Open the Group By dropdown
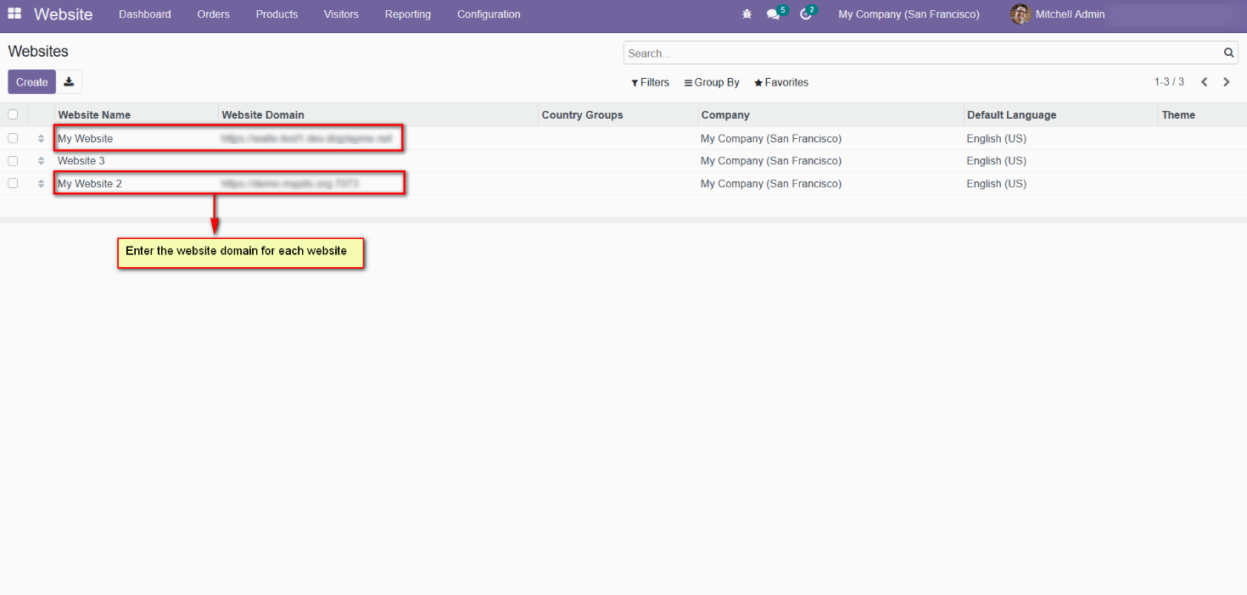 [712, 82]
